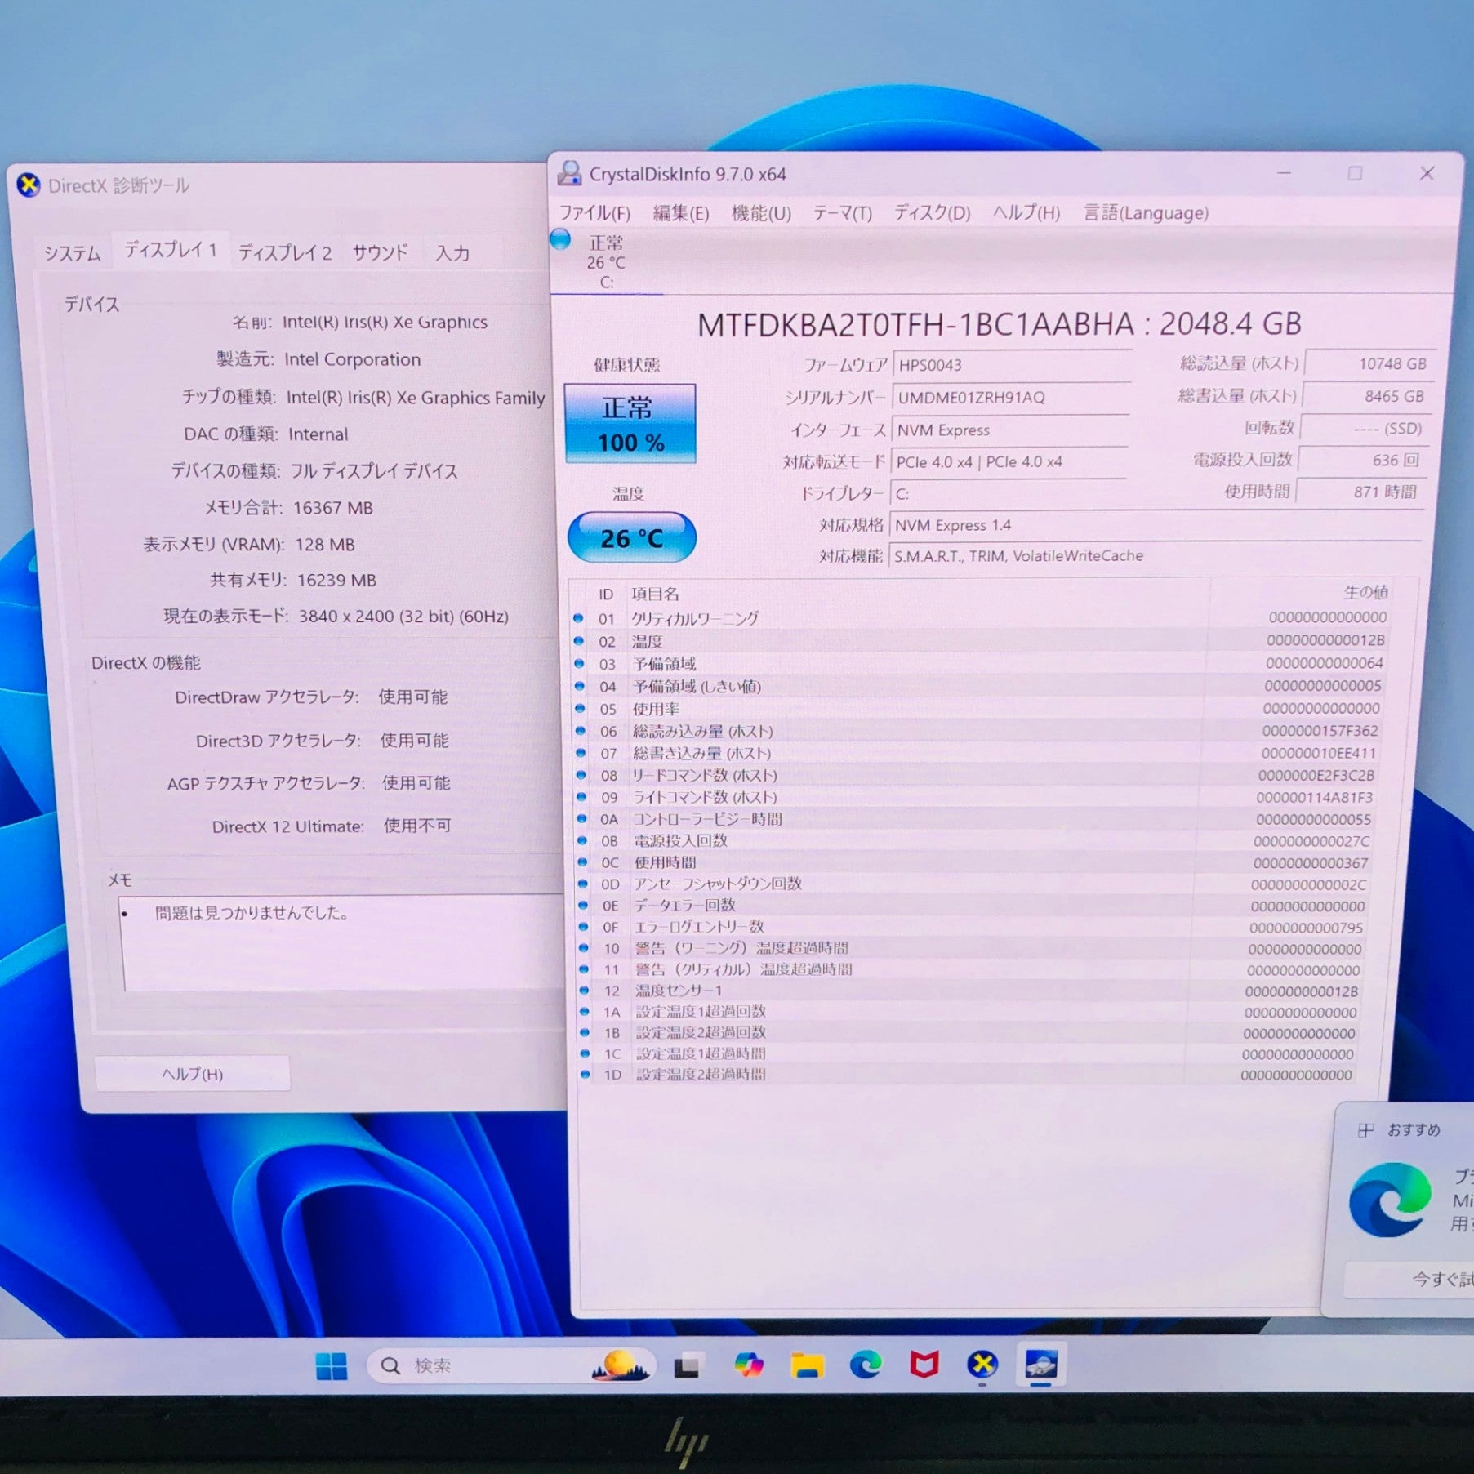This screenshot has height=1474, width=1474.
Task: Switch to the システム tab
Action: click(x=73, y=253)
